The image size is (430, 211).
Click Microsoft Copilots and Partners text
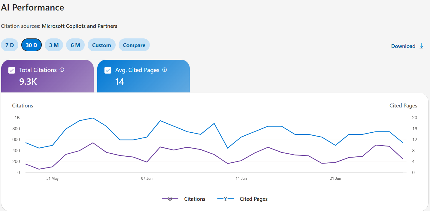click(80, 26)
